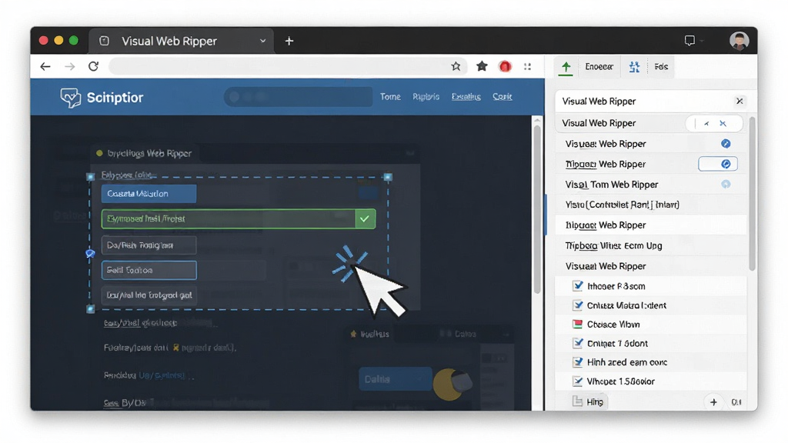Open the Riplpris menu item

(x=426, y=96)
